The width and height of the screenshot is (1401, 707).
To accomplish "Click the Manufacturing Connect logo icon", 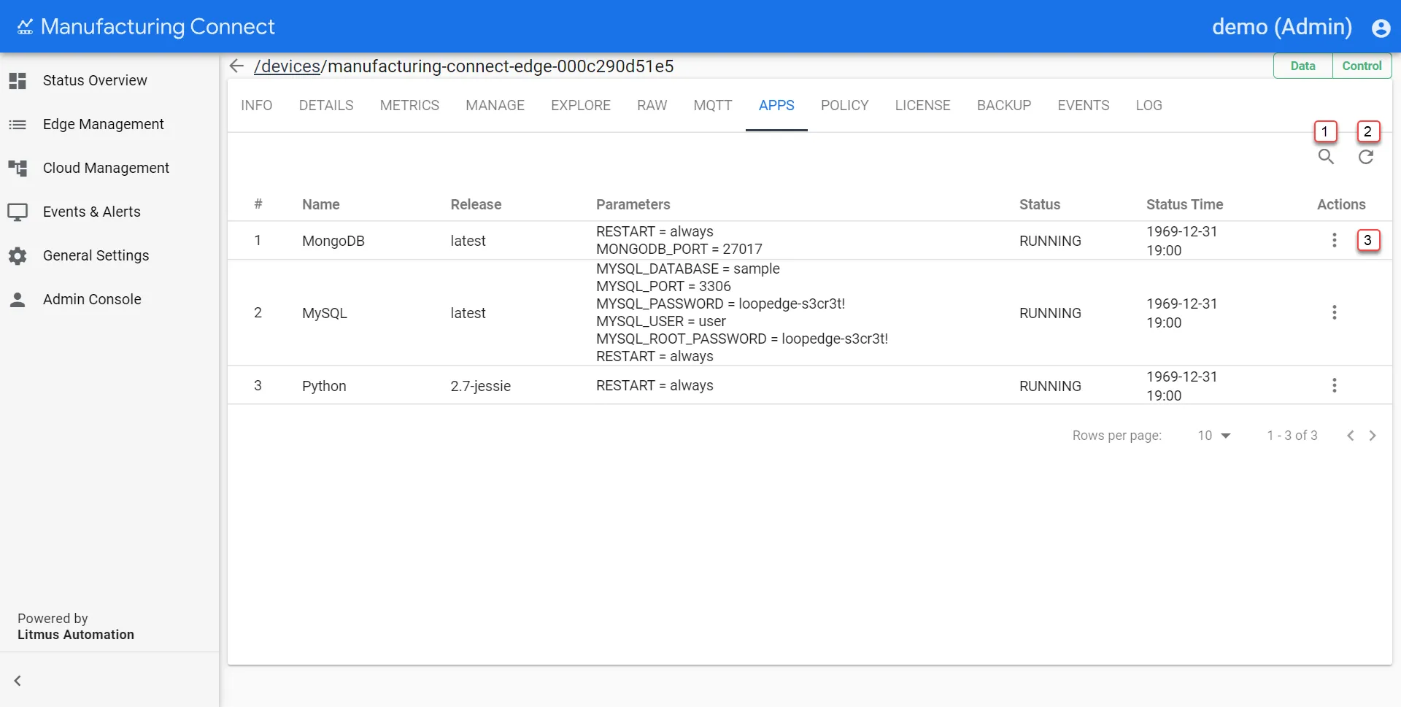I will click(25, 27).
